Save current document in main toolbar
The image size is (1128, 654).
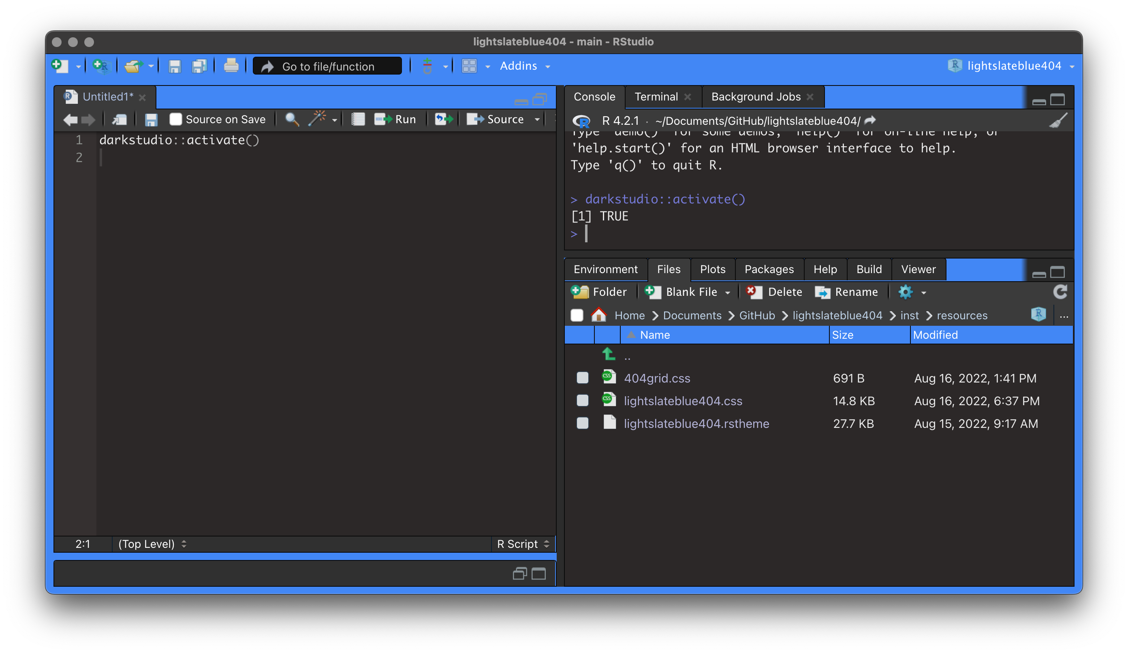175,66
